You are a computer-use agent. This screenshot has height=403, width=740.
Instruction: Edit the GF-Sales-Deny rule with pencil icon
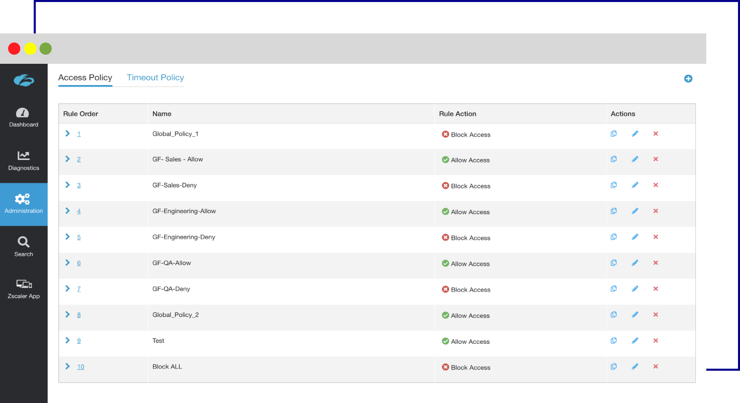(x=635, y=185)
